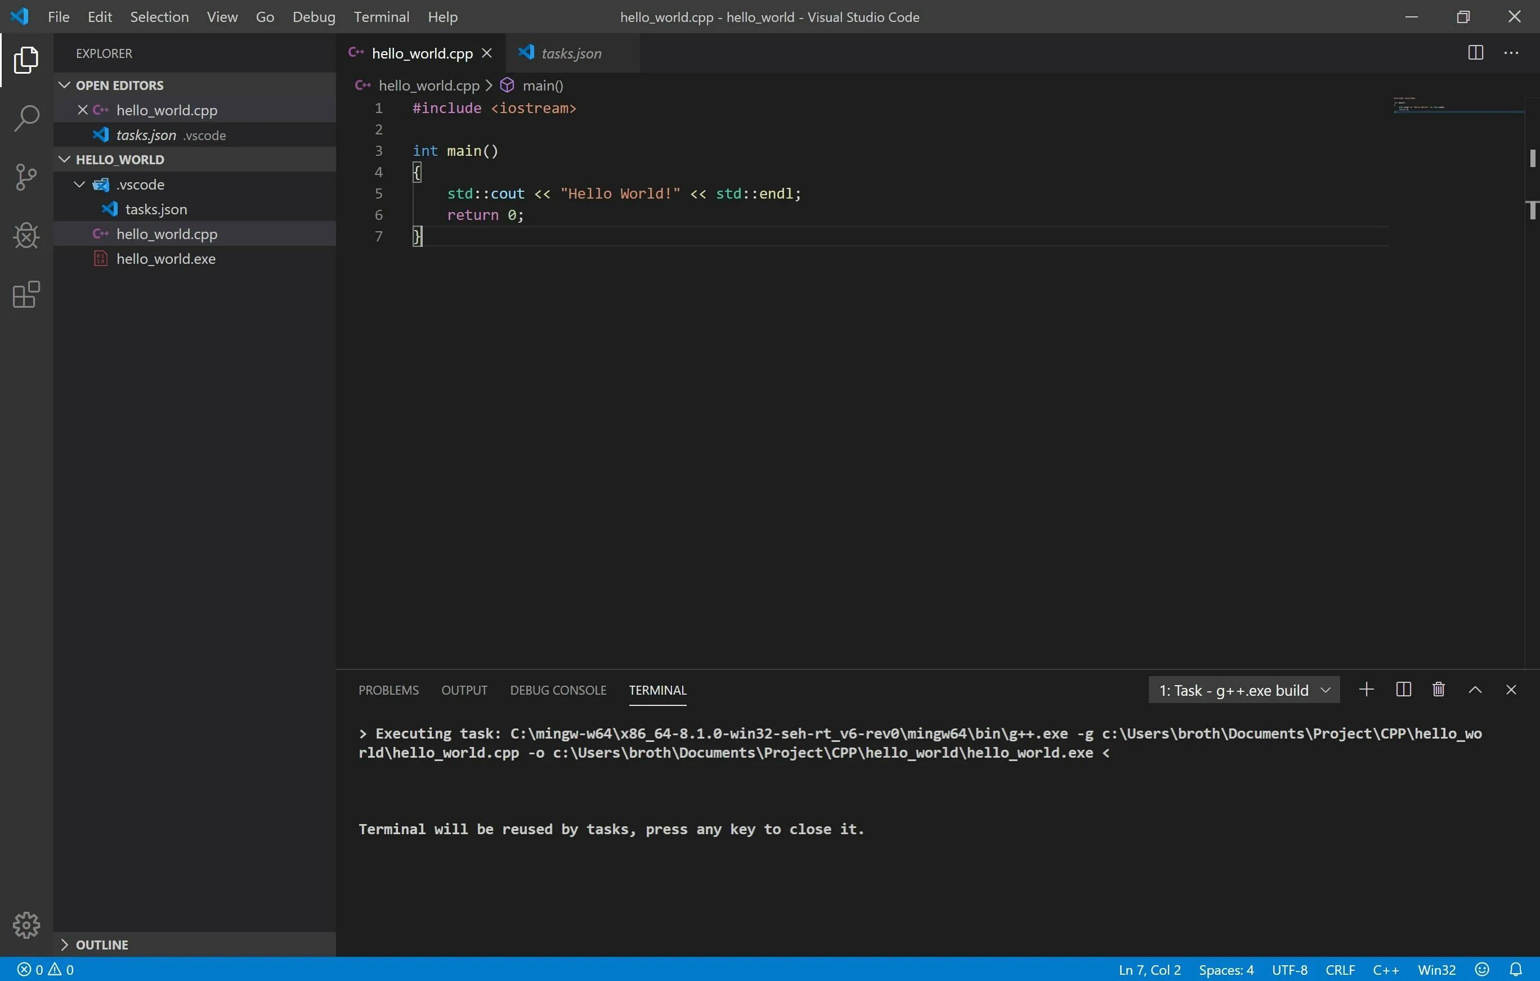Switch to the tasks.json editor tab
Image resolution: width=1540 pixels, height=981 pixels.
(571, 53)
